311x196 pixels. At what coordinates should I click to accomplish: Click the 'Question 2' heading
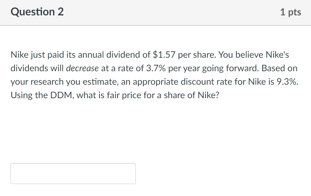click(37, 12)
